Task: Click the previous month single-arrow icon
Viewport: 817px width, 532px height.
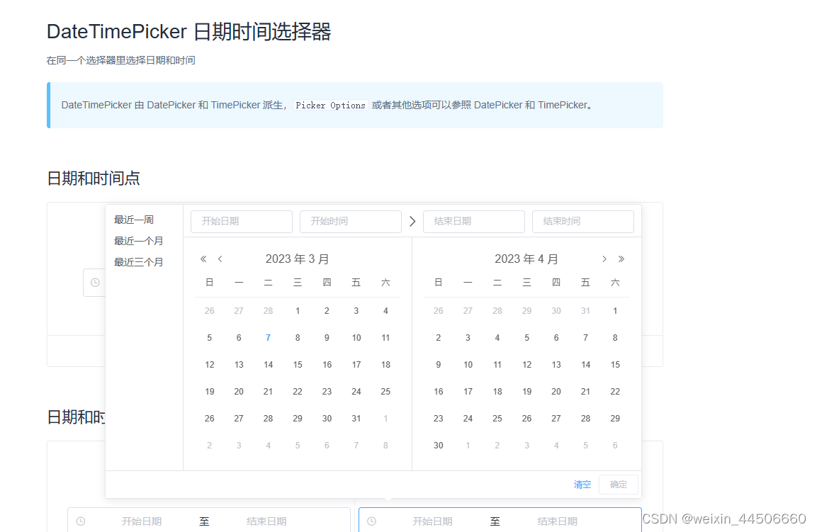Action: [x=220, y=259]
